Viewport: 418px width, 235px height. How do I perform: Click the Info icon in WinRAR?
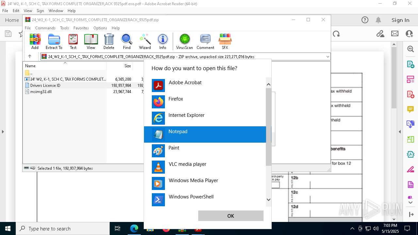coord(163,41)
